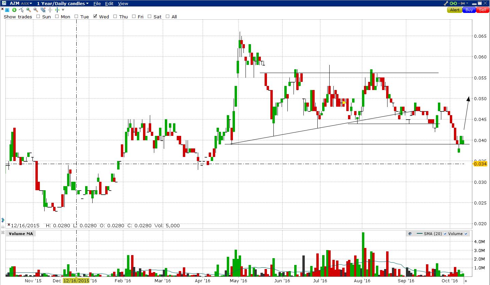Click the blue vertical crosshair line icon

(57, 10)
